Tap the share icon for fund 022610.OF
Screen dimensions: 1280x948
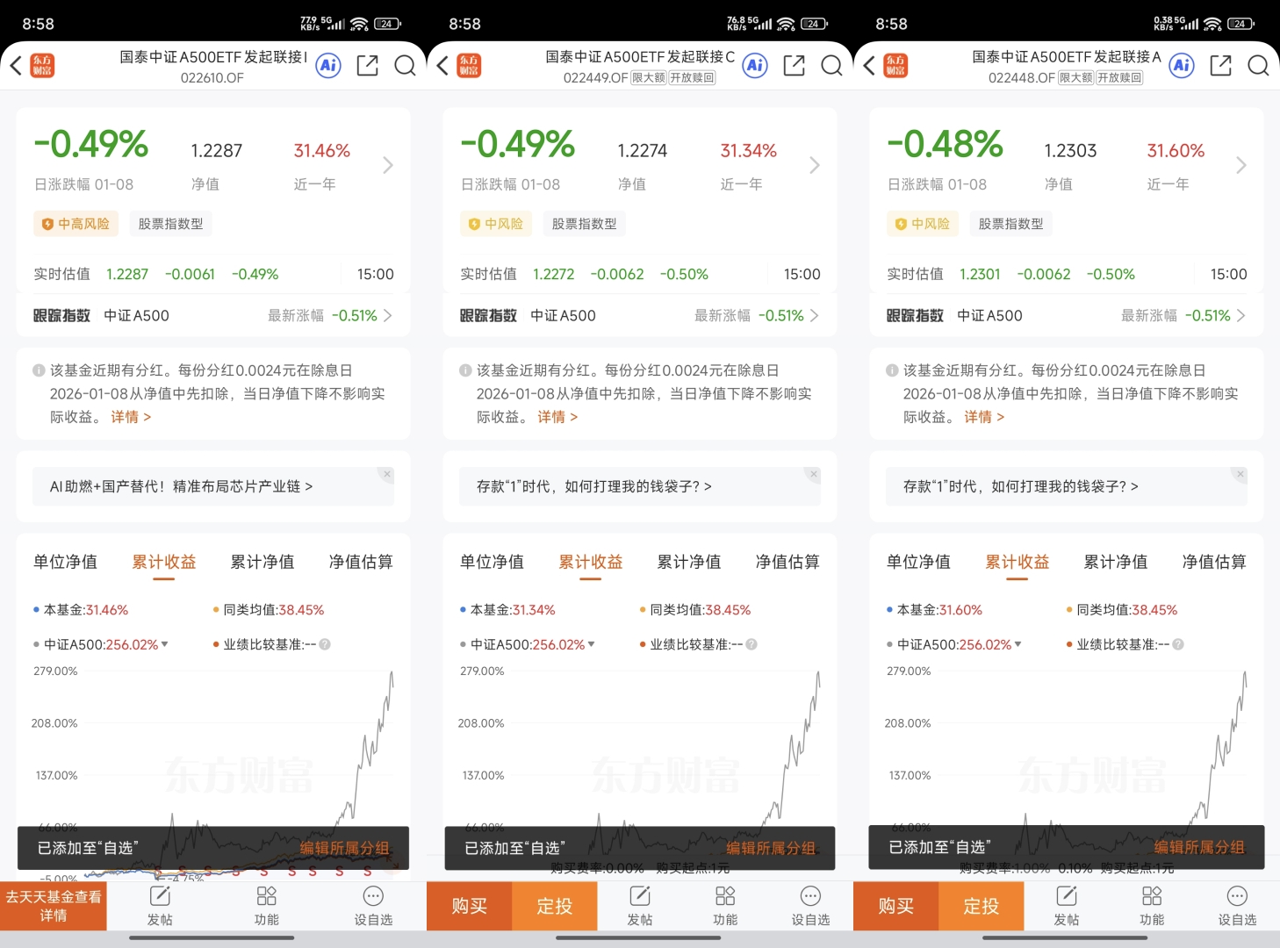pos(367,66)
